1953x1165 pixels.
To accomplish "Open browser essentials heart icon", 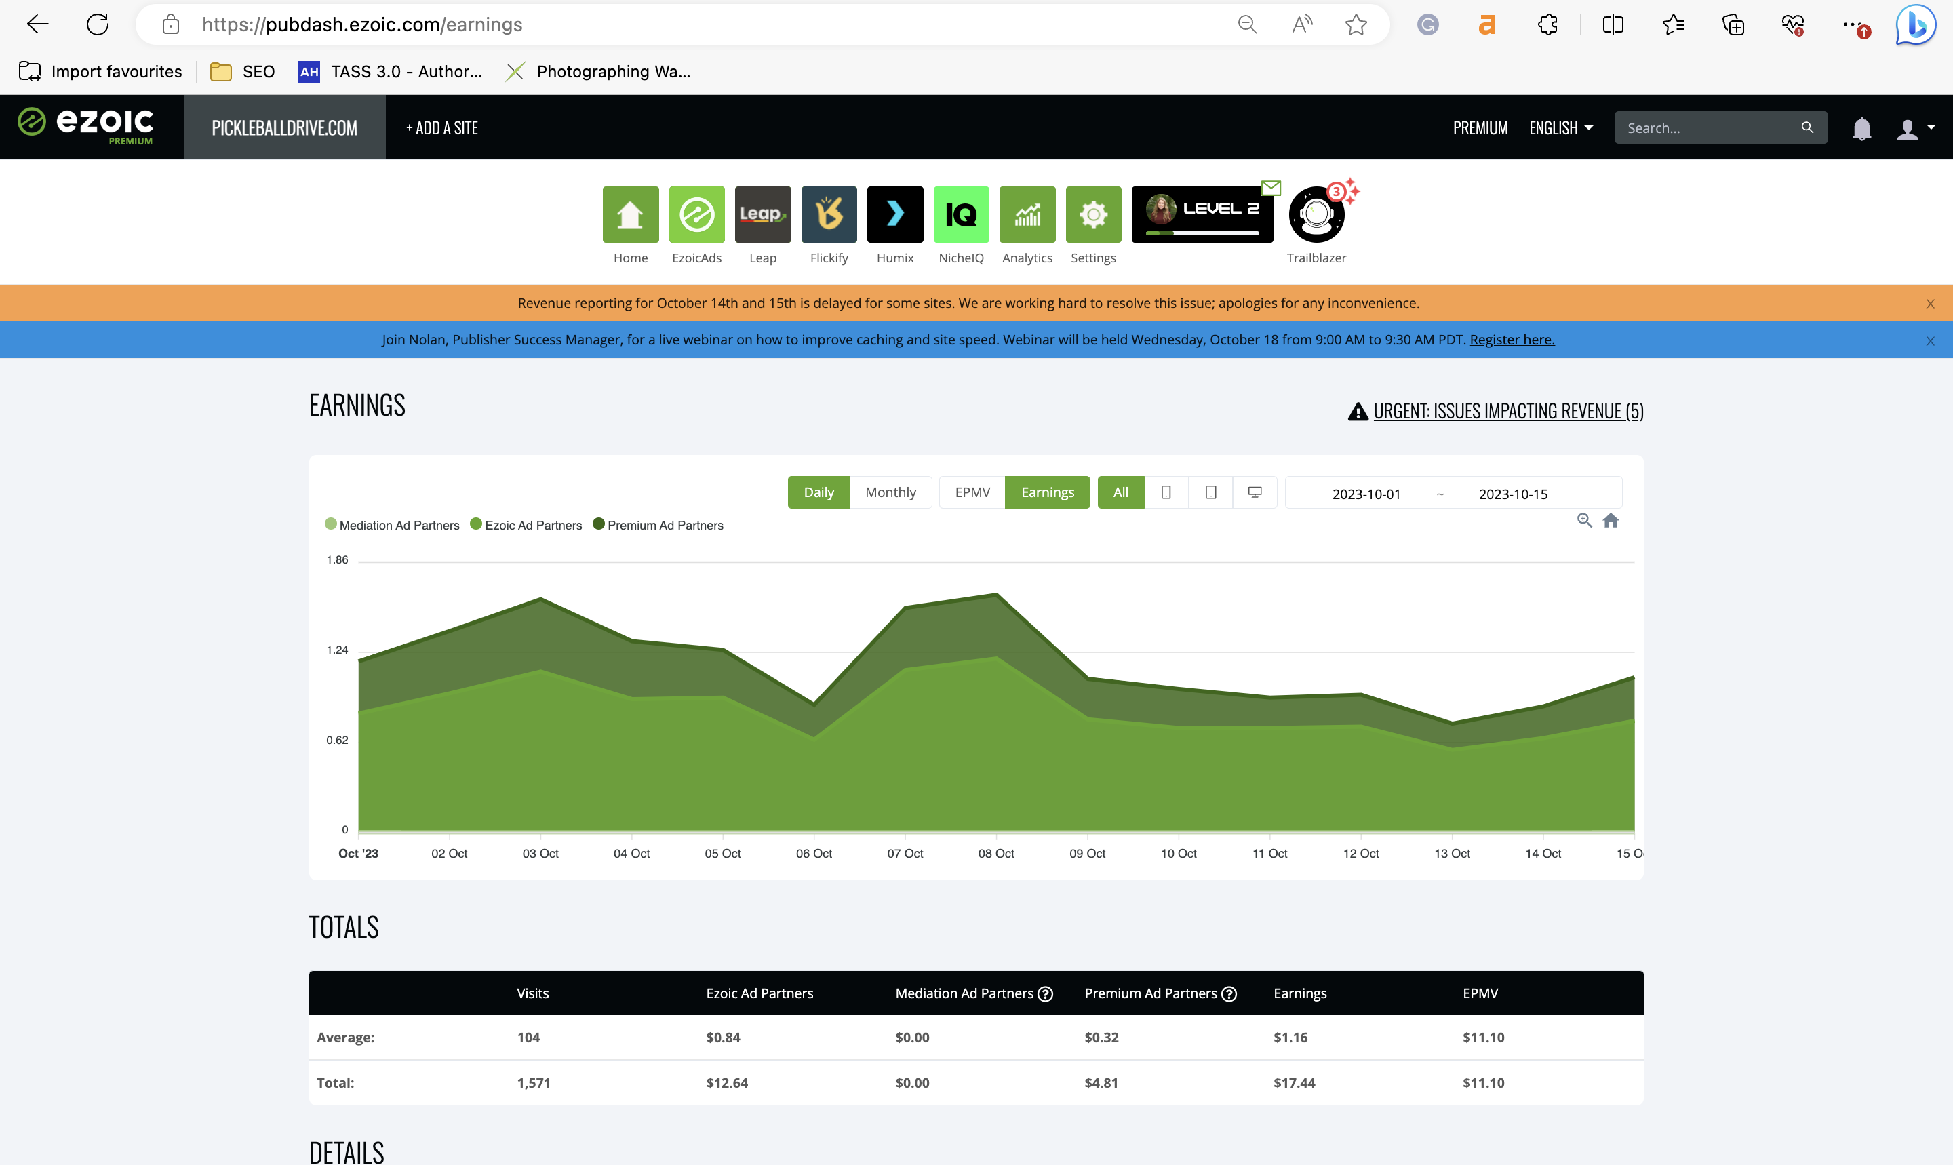I will [1793, 24].
